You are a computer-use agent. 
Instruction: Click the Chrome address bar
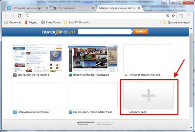click(100, 16)
